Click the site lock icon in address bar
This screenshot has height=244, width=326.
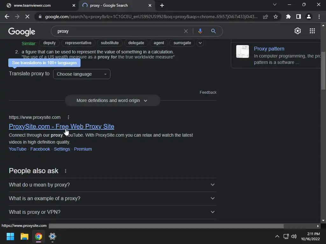coord(40,17)
